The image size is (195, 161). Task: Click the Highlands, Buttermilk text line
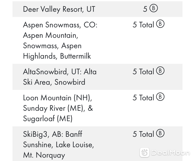(x=57, y=56)
